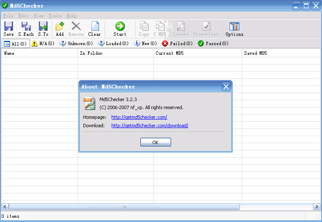The width and height of the screenshot is (322, 222).
Task: Close the About Md5Checker dialog
Action: pos(226,87)
